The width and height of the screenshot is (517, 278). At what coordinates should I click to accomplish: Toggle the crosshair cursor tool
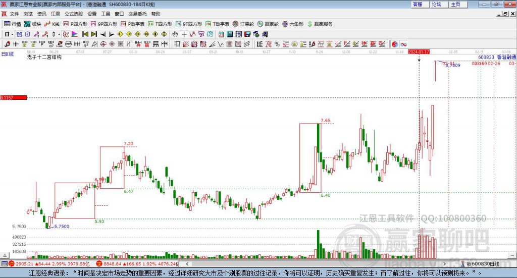184,34
